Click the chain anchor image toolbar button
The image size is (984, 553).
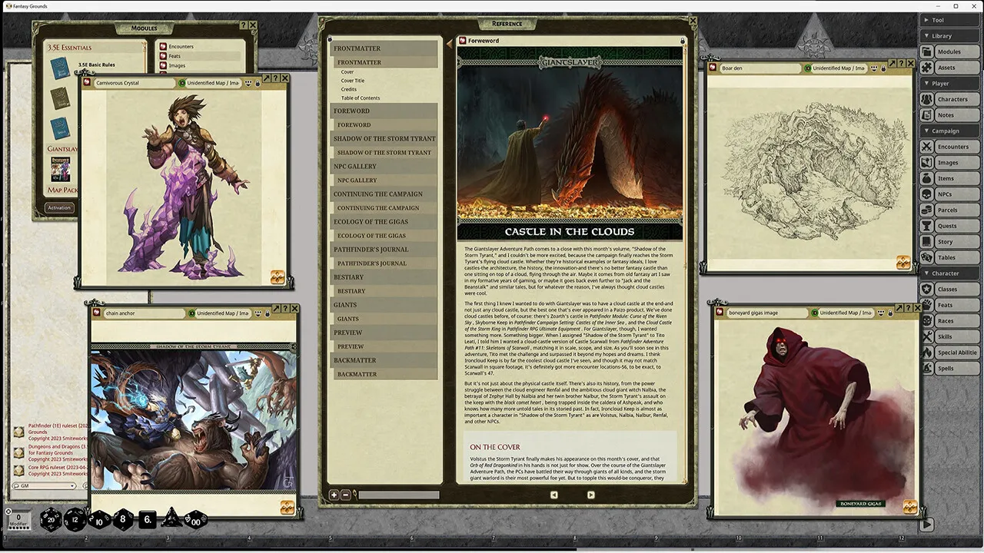point(287,507)
